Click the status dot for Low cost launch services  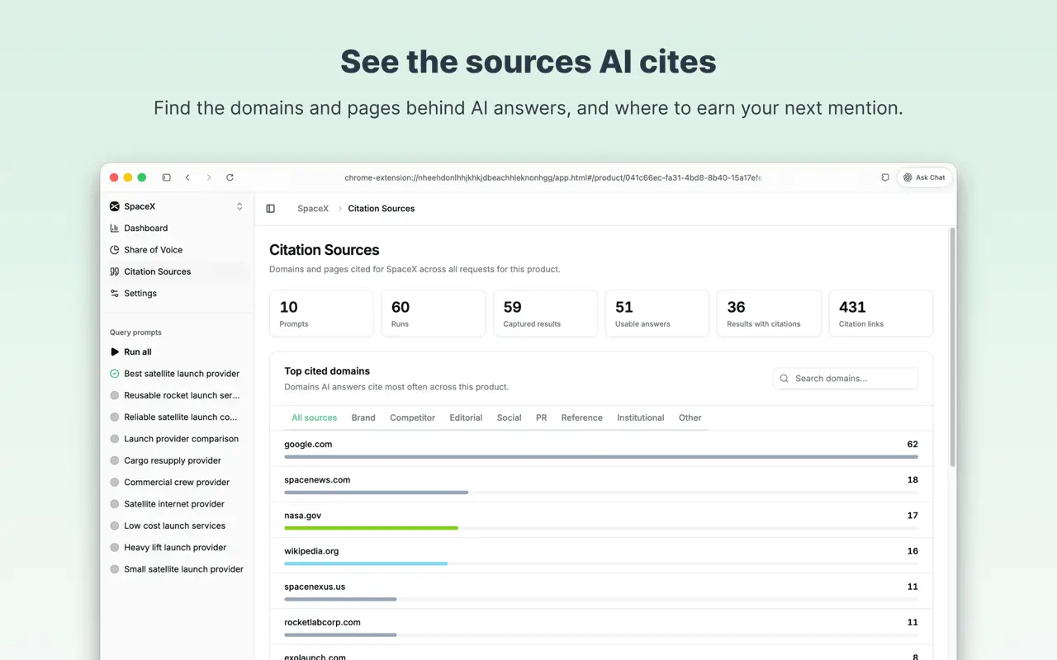[x=115, y=526]
